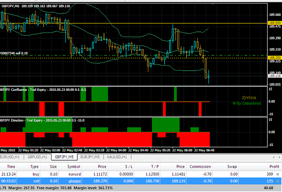Click the 189.055 price axis label

[275, 84]
